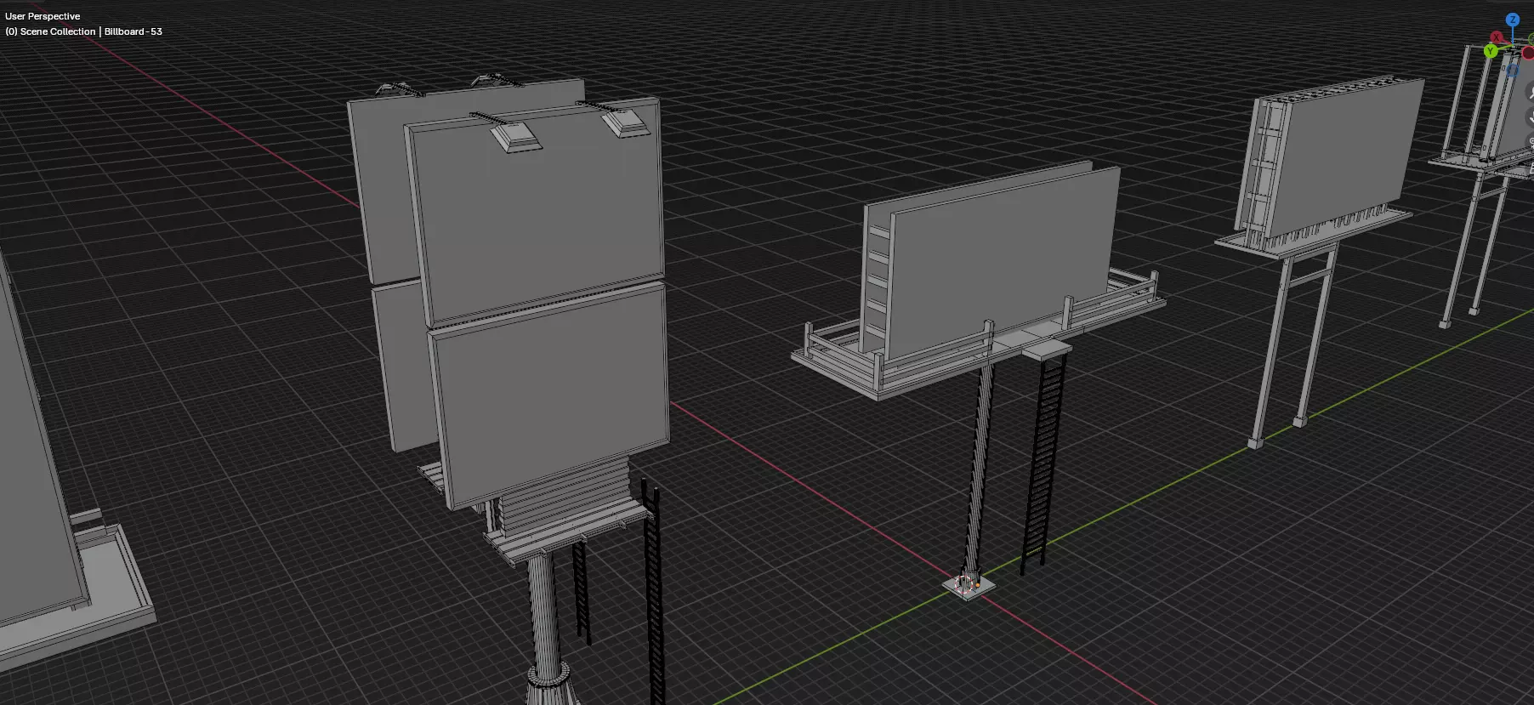Snap view to the red X axis
The image size is (1534, 705).
(1497, 37)
